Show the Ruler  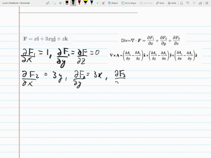pos(160,3)
